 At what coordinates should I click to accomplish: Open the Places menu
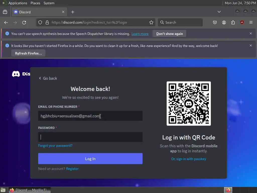point(35,3)
